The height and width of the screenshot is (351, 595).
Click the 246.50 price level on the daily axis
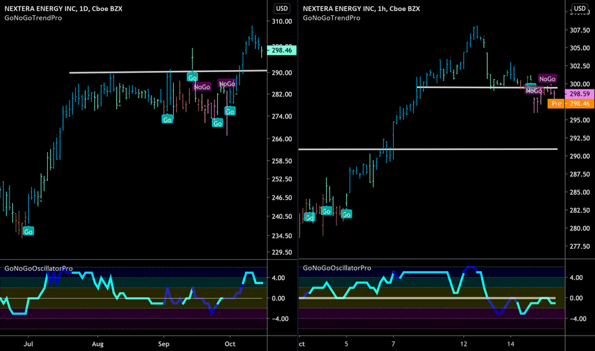pyautogui.click(x=282, y=198)
